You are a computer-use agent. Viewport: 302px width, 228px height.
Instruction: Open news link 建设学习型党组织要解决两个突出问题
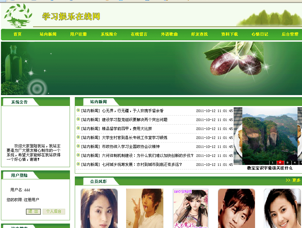[x=134, y=120]
